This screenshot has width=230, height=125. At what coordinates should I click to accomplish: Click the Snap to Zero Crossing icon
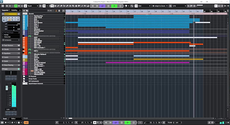(132, 6)
